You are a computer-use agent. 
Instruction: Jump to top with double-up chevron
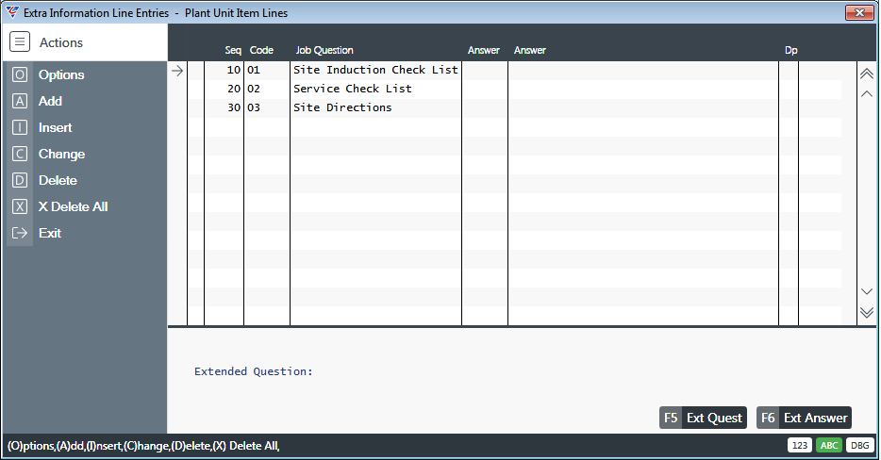[867, 74]
